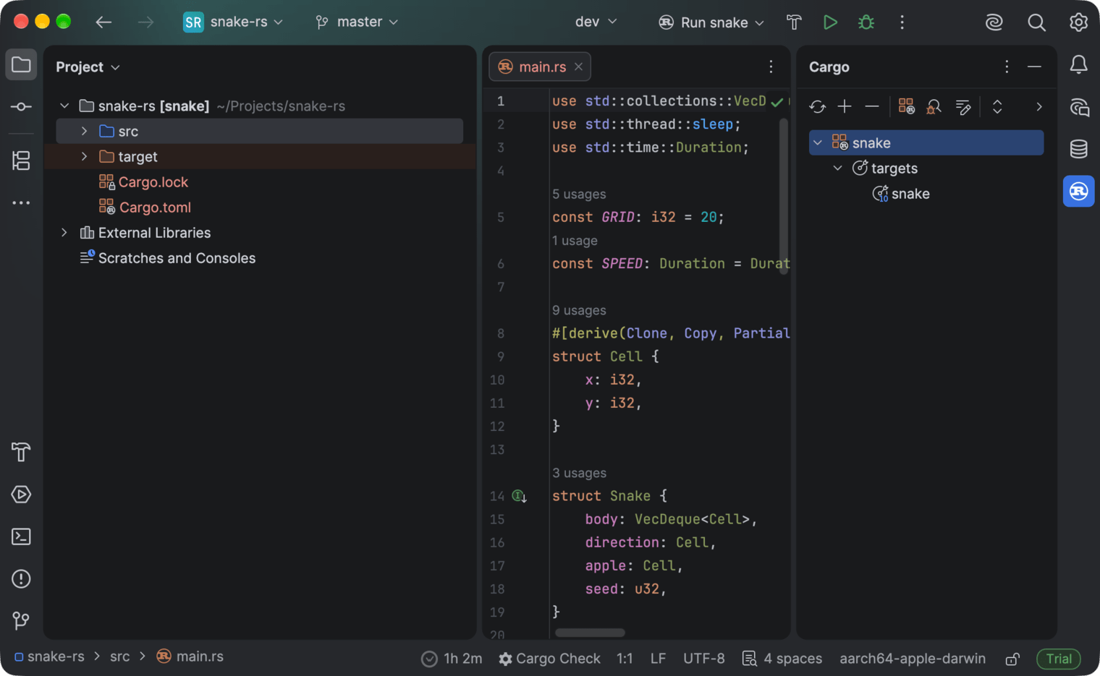Attach a Cargo project with plus
This screenshot has width=1100, height=676.
845,107
